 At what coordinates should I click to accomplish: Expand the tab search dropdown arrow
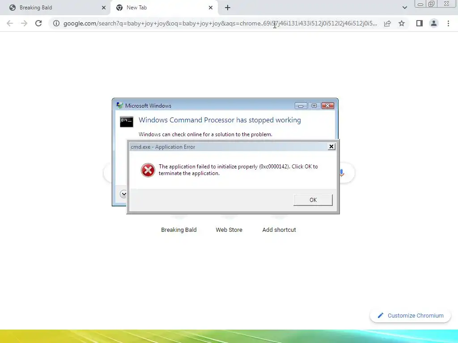coord(404,8)
